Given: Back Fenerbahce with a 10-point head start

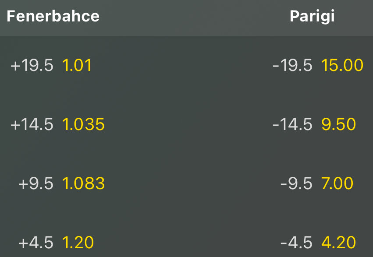Looking at the screenshot, I should coord(83,183).
